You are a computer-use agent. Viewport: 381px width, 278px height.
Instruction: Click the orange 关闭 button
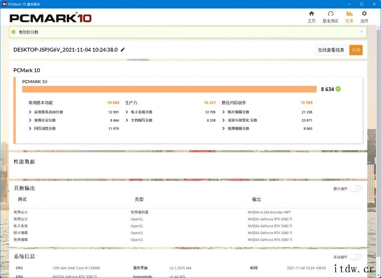[x=356, y=50]
